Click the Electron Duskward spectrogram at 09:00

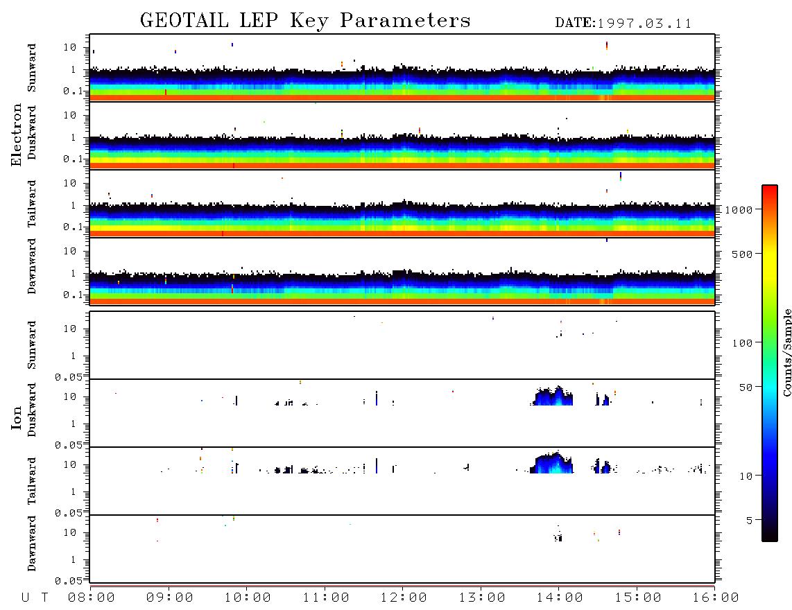tap(169, 152)
